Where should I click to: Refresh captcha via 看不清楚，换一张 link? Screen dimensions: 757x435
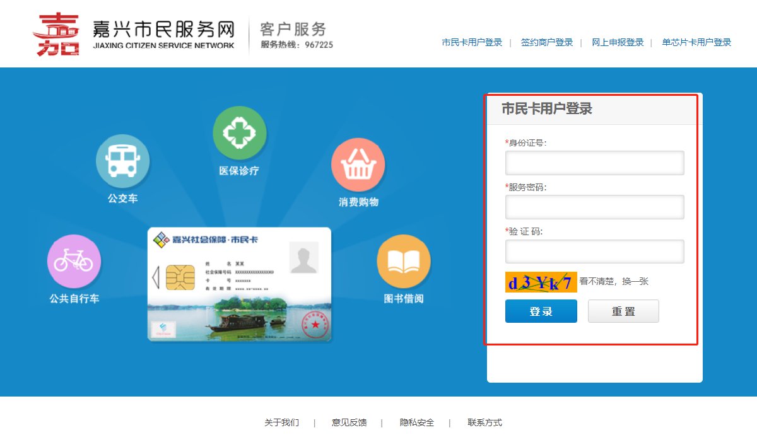(614, 282)
